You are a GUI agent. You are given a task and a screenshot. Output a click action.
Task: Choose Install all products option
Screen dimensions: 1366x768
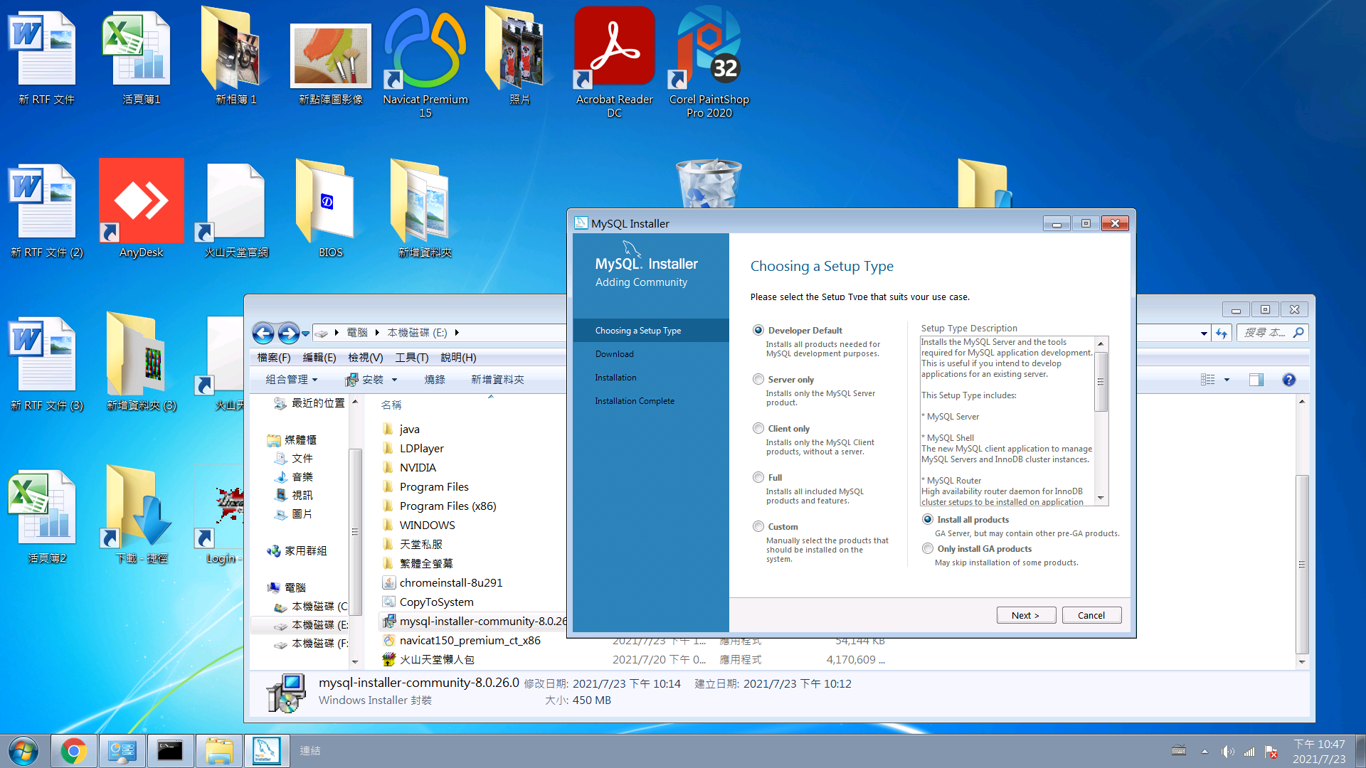click(x=928, y=519)
